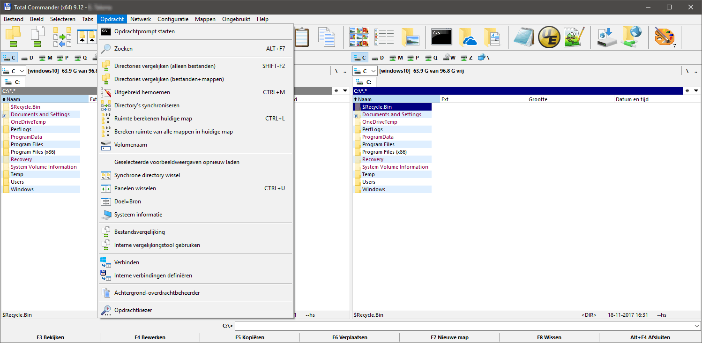The image size is (702, 343).
Task: Open the documents folder toolbar icon
Action: click(493, 37)
